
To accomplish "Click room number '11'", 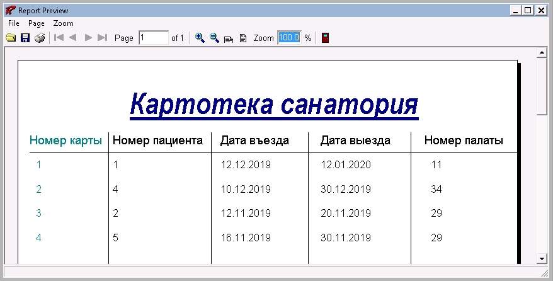I will point(436,164).
